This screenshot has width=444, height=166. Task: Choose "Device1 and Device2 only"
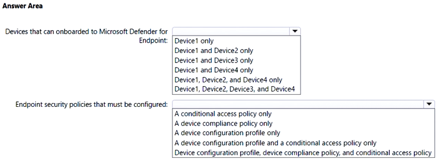214,51
